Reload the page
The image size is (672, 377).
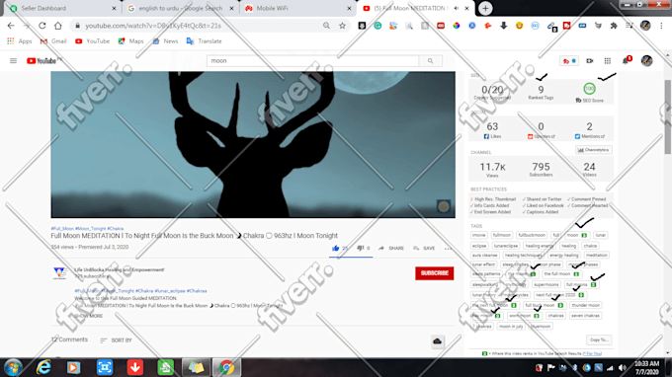click(42, 26)
